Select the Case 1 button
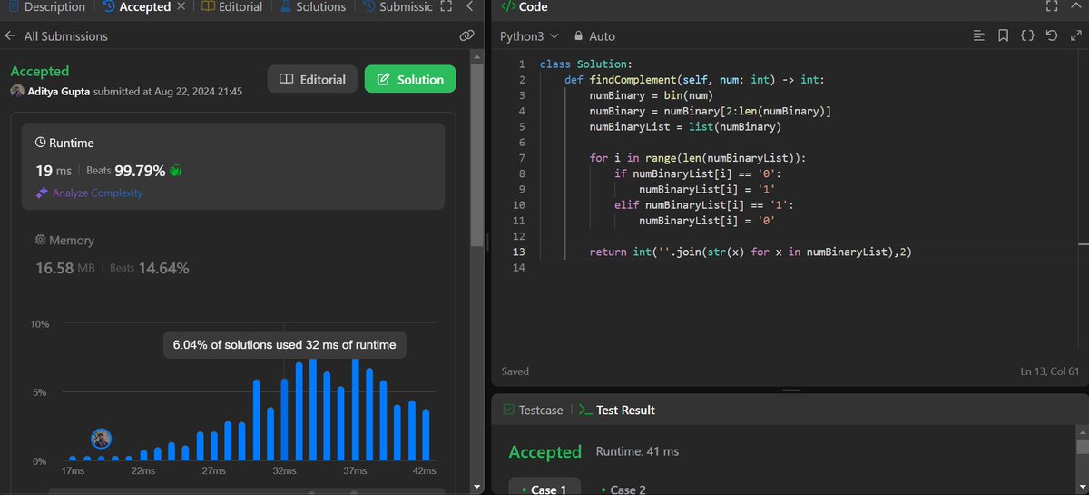The width and height of the screenshot is (1089, 495). point(543,489)
